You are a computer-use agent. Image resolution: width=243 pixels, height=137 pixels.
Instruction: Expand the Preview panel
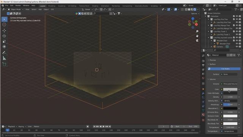pos(213,60)
